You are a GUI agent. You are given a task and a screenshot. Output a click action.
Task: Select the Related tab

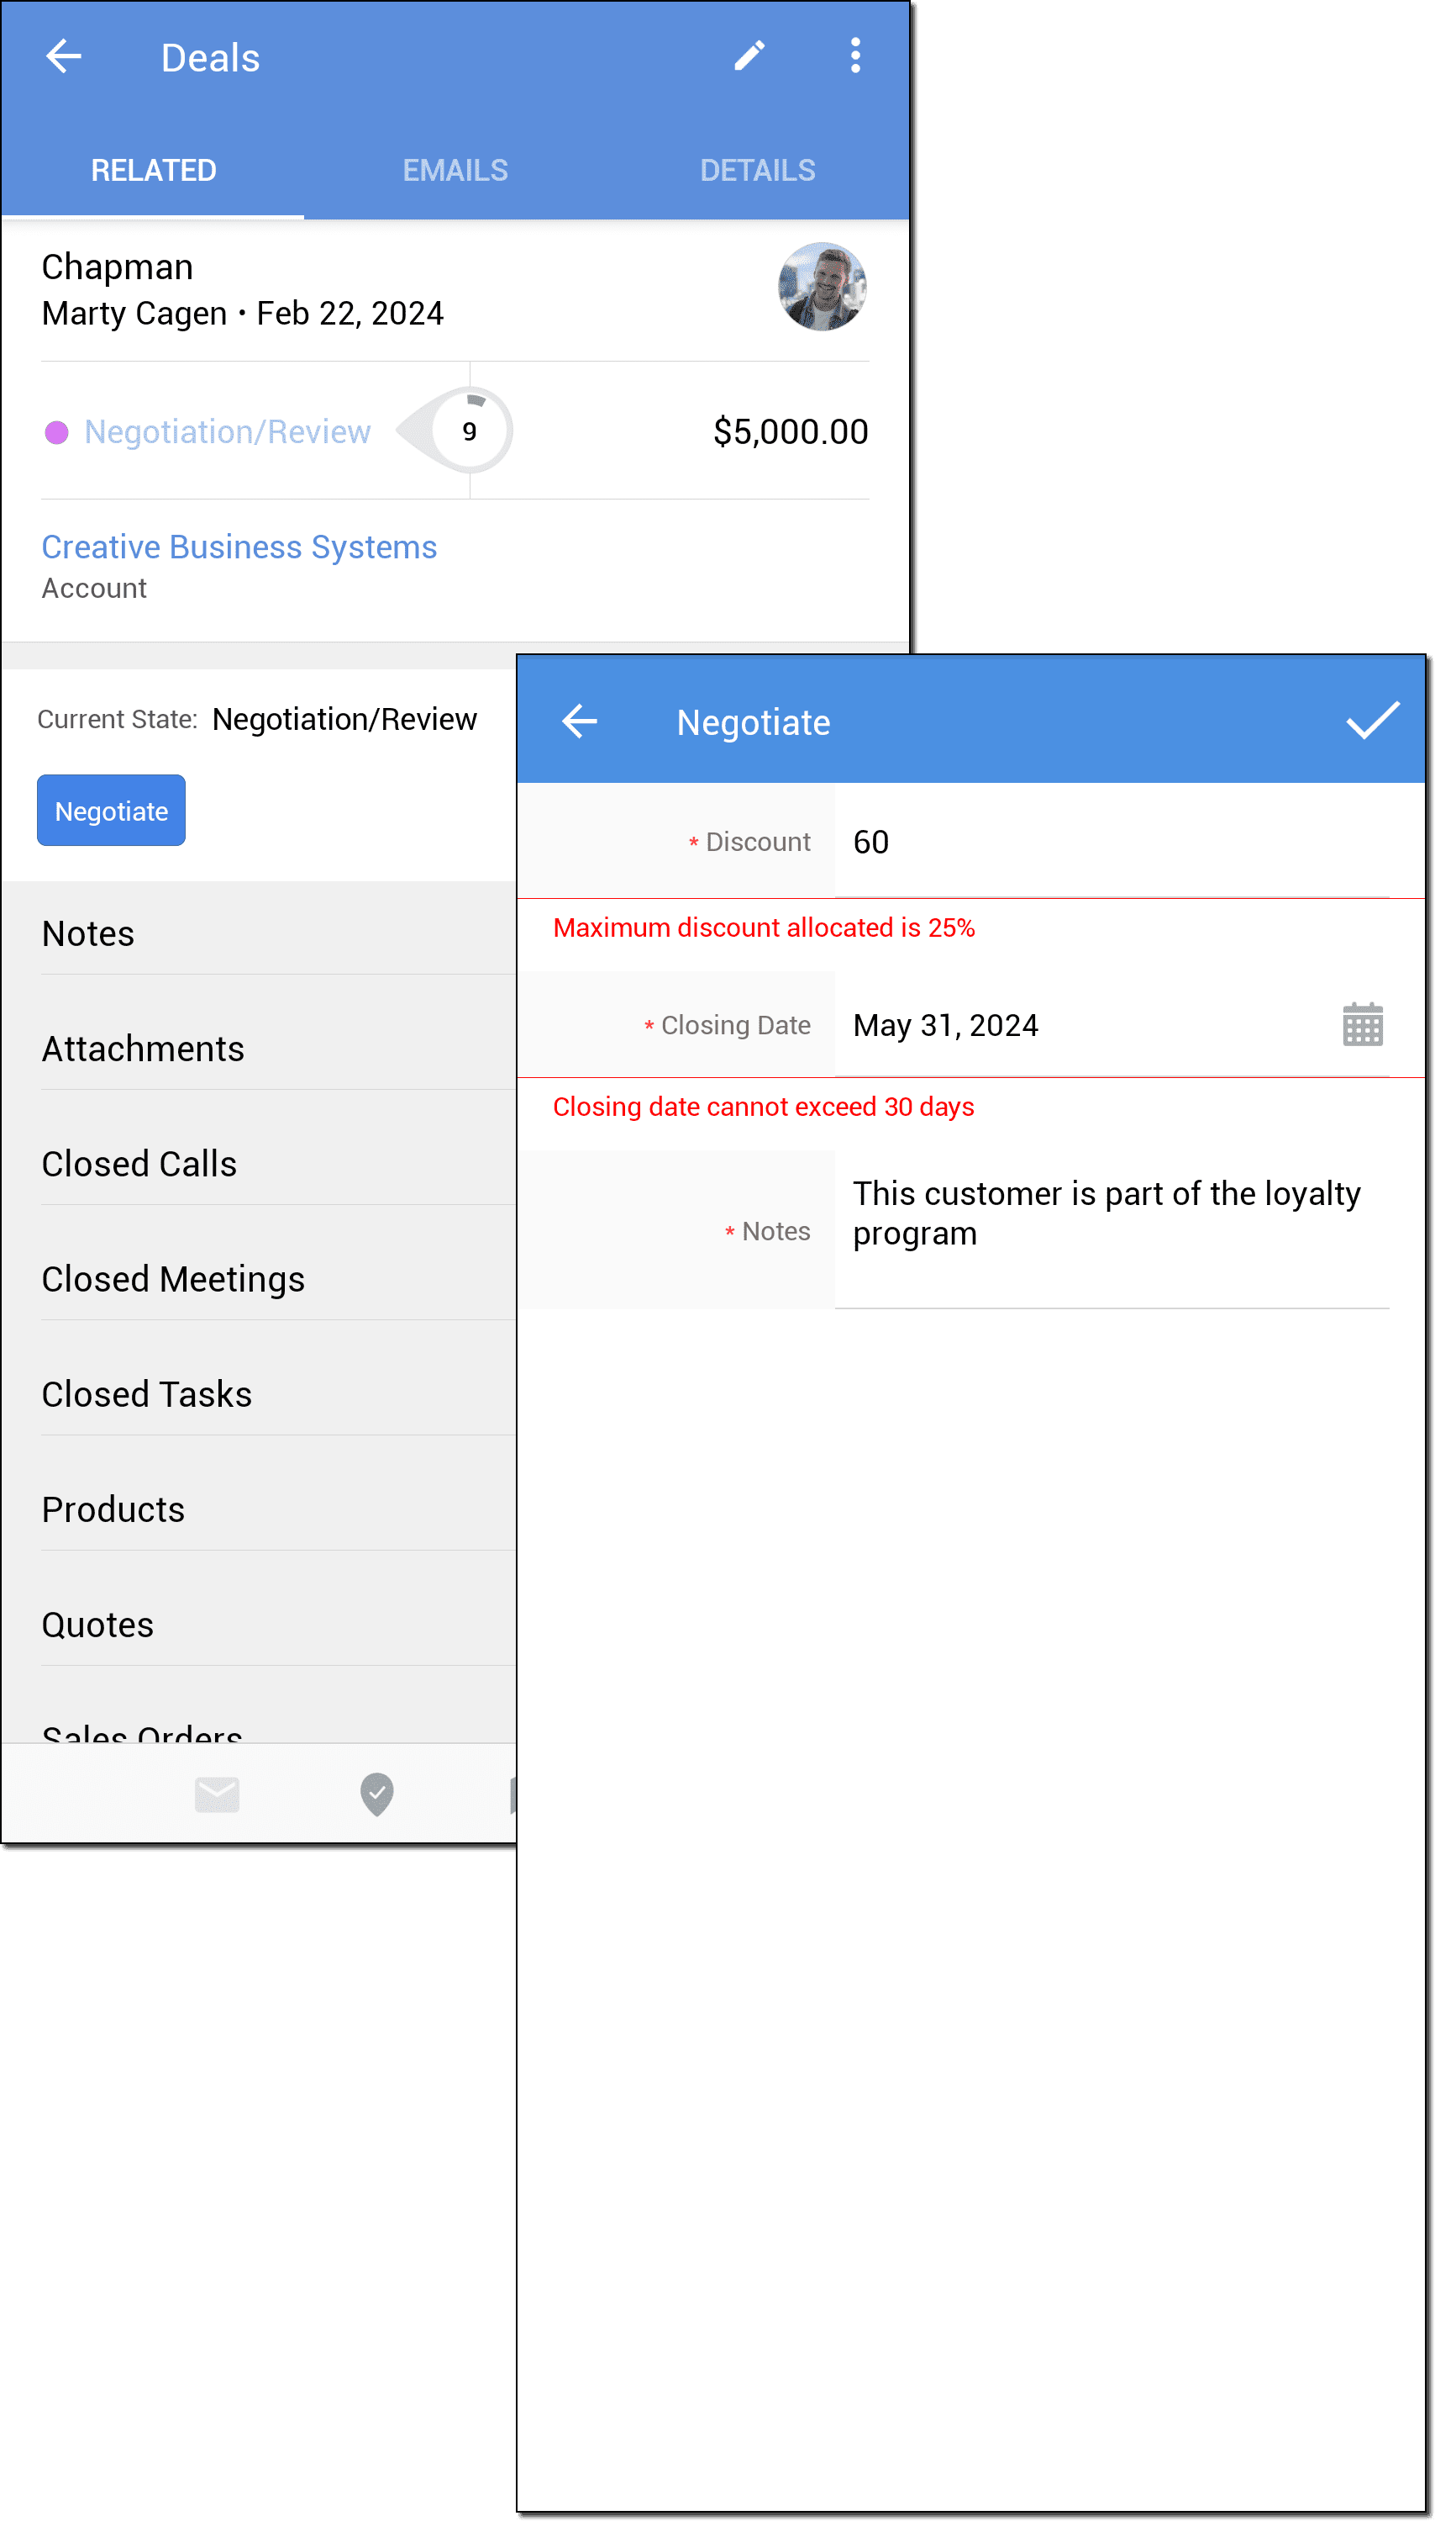(x=153, y=170)
